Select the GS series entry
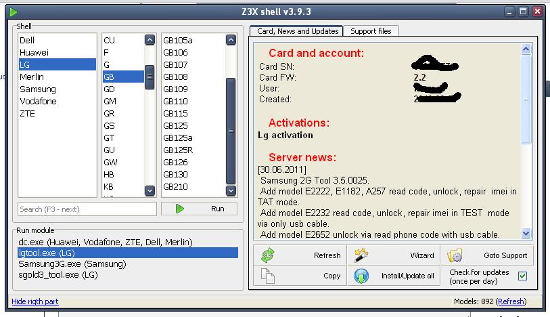Screen dimensions: 550x317 tap(123, 126)
